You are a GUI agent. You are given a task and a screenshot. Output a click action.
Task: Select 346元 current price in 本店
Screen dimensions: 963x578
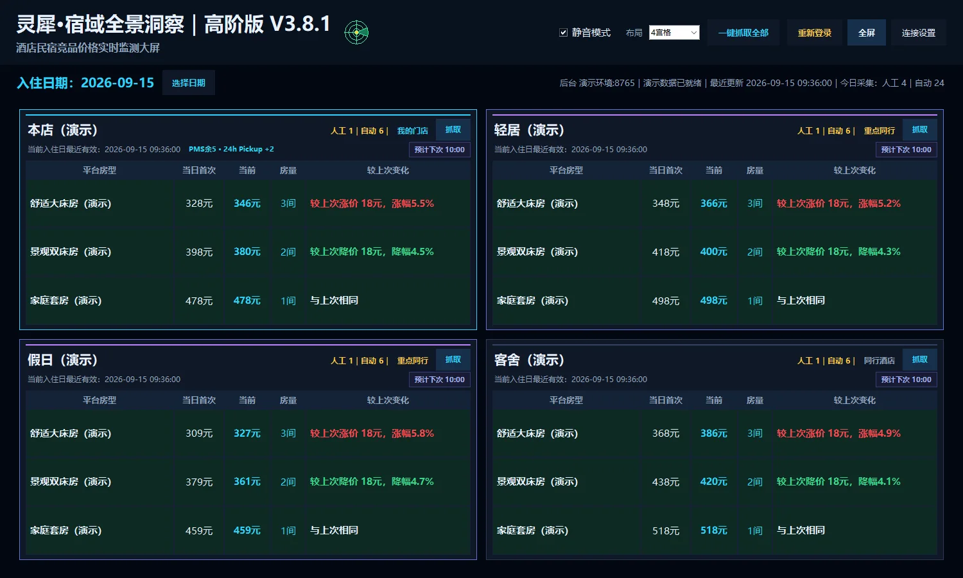coord(247,204)
